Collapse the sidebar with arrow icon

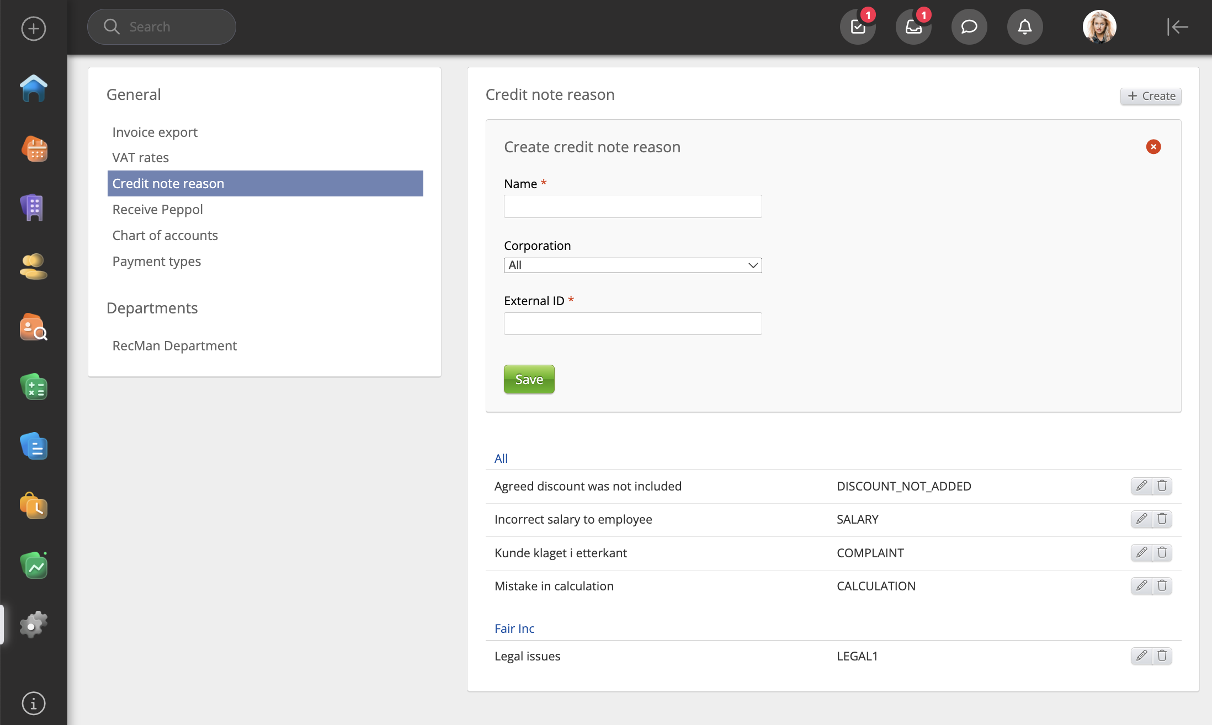click(1177, 26)
